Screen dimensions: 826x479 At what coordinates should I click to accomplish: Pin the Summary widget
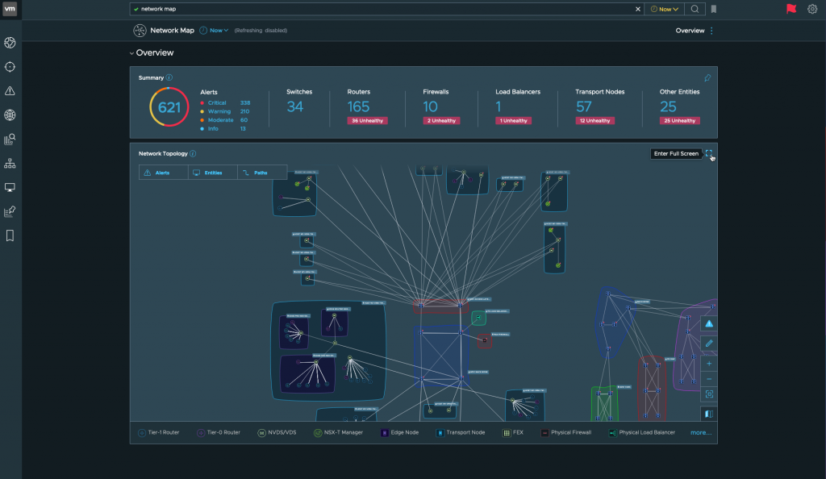707,78
